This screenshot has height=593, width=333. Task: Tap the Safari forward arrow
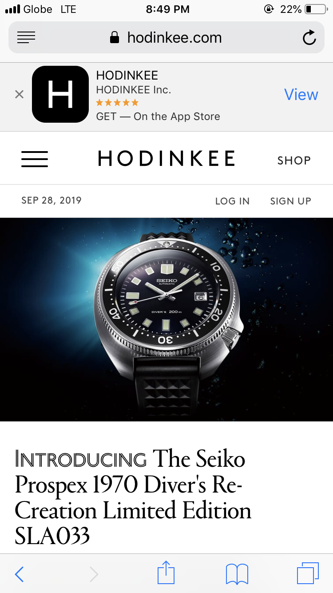(94, 574)
